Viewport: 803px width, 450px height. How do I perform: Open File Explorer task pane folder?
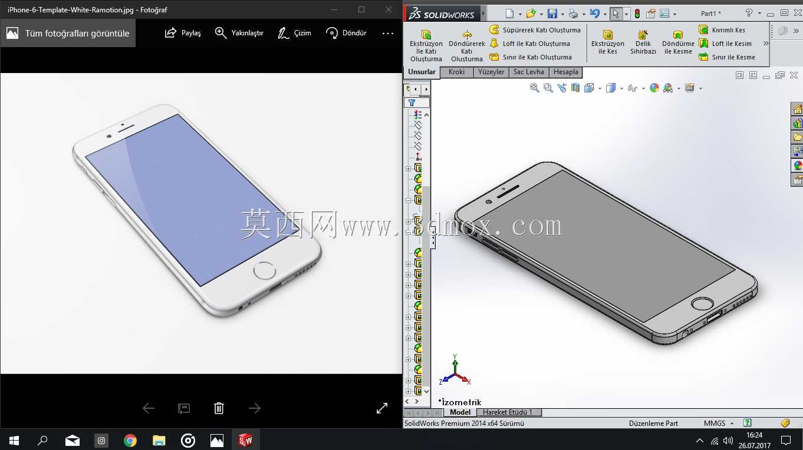click(x=797, y=138)
